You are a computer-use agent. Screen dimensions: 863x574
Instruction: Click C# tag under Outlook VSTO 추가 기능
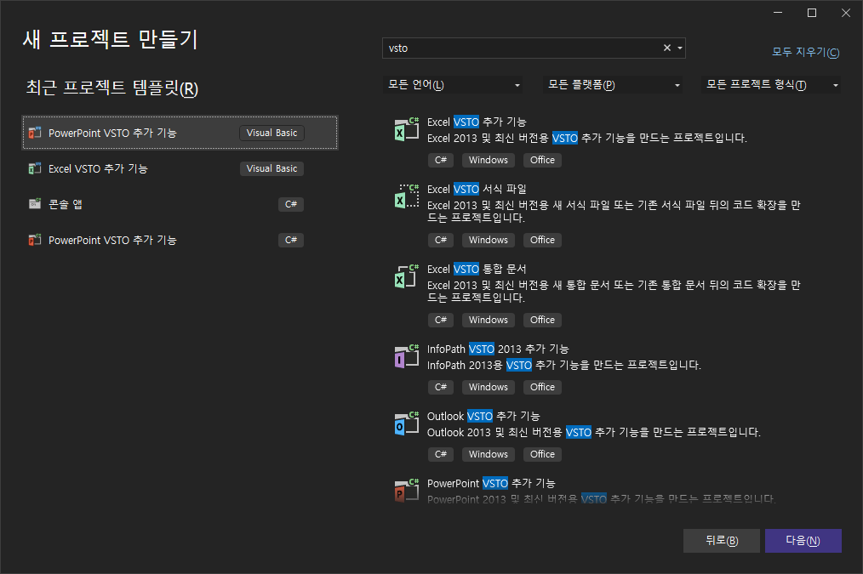click(441, 454)
